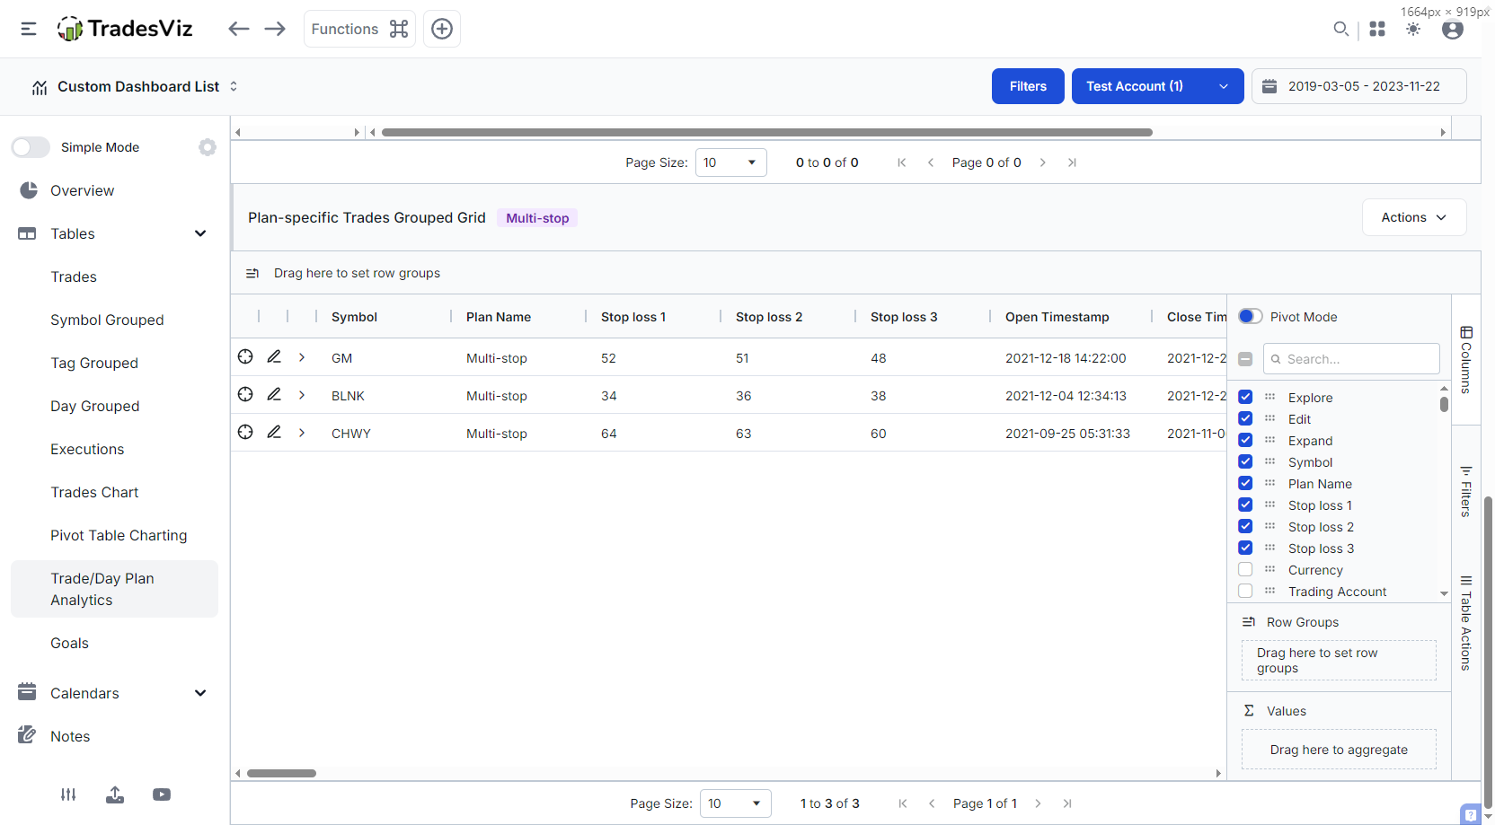The width and height of the screenshot is (1495, 825).
Task: Click the bottom horizontal scrollbar thumb
Action: 281,773
